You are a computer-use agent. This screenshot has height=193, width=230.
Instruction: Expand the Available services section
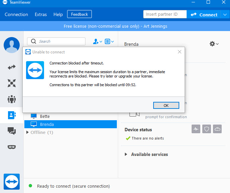pos(126,154)
